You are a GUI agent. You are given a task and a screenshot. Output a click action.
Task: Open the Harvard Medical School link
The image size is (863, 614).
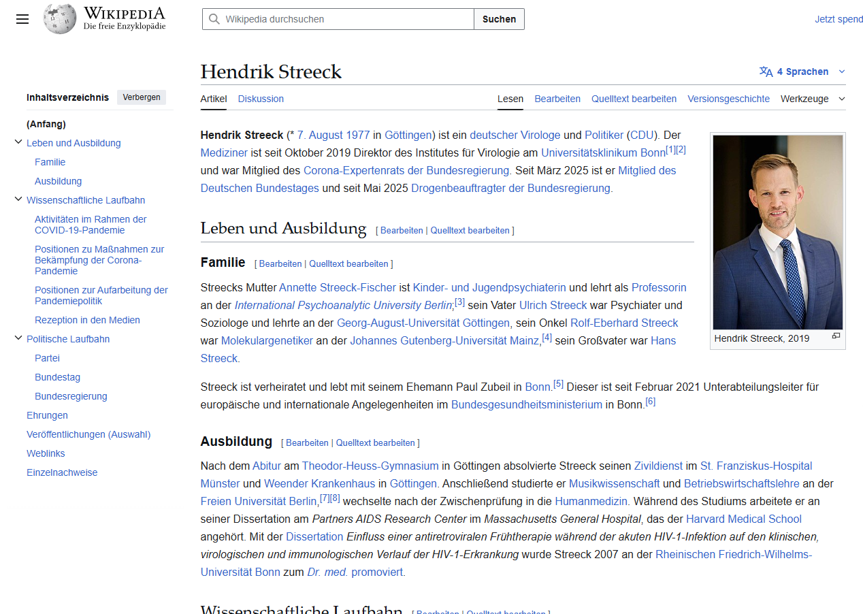[x=744, y=519]
